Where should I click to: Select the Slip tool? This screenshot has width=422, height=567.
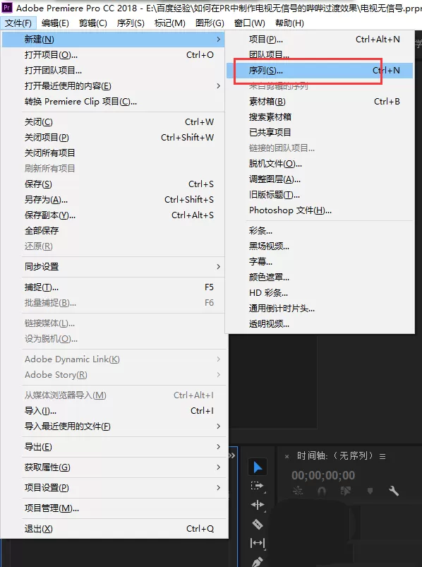(x=258, y=543)
